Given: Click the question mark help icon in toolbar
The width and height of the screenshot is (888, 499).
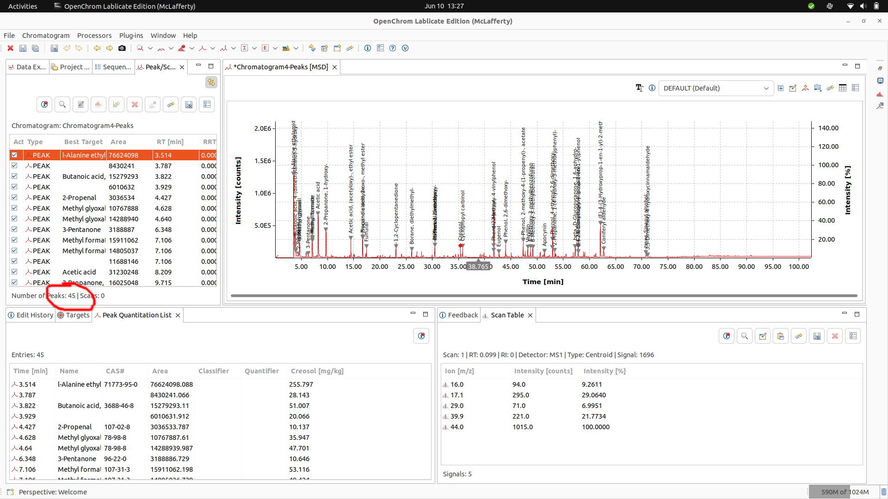Looking at the screenshot, I should (x=393, y=48).
